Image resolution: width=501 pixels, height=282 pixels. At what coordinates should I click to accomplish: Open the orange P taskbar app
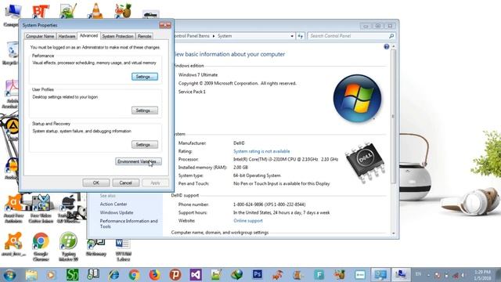[175, 275]
